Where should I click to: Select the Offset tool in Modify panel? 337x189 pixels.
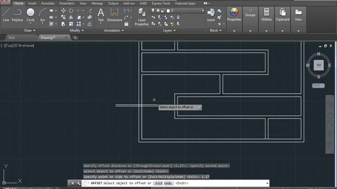[90, 24]
